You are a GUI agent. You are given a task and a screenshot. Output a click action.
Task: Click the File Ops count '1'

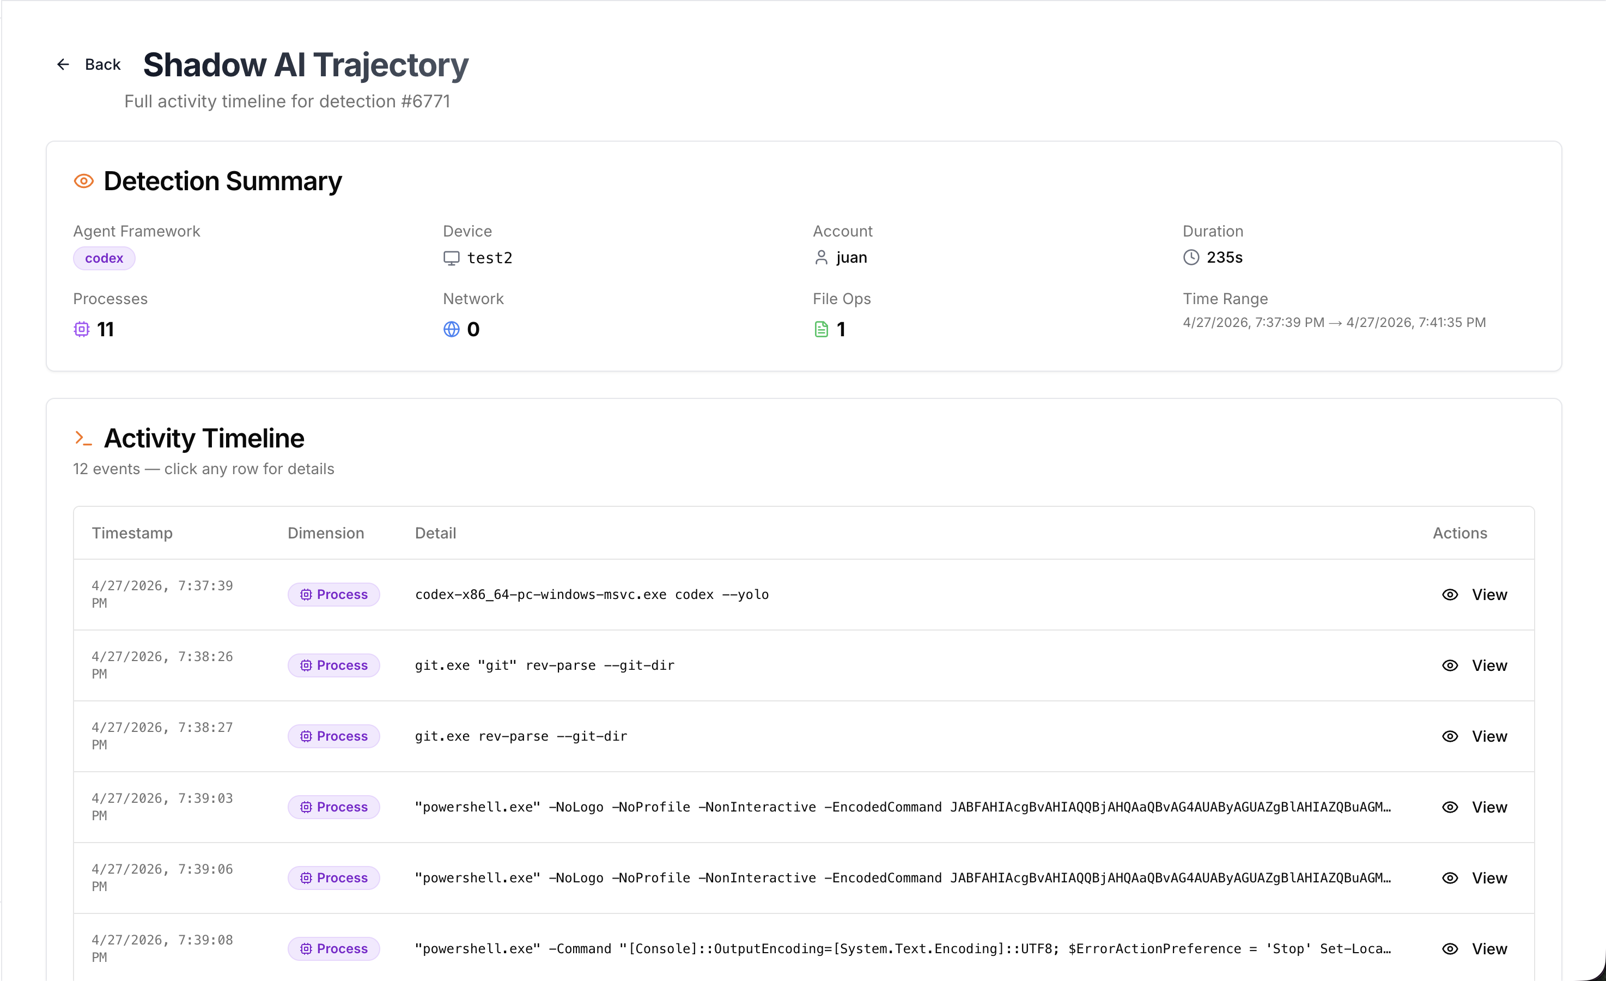click(x=842, y=329)
